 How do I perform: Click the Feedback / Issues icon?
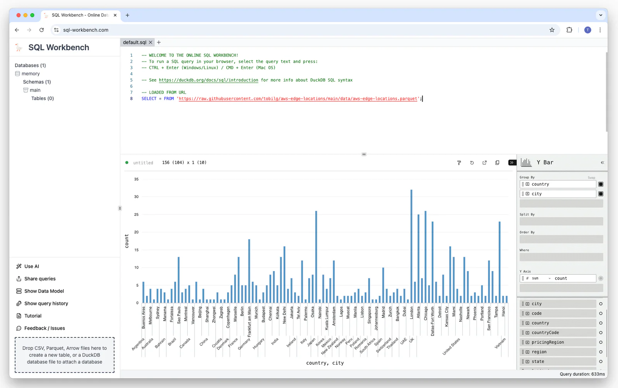(x=19, y=328)
